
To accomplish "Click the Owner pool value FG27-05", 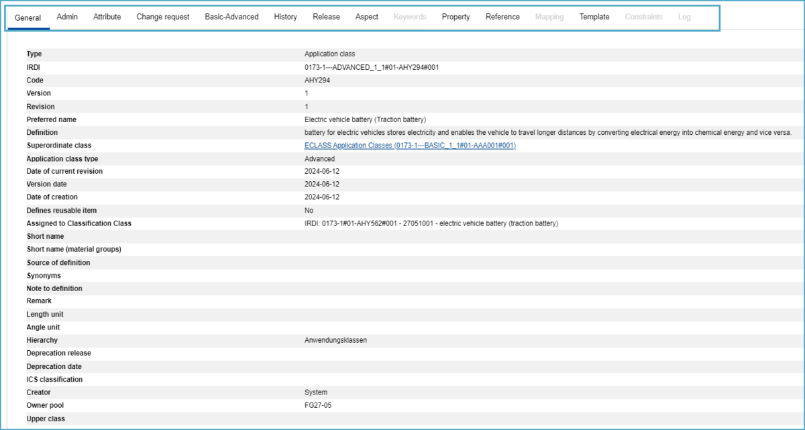I will coord(318,406).
